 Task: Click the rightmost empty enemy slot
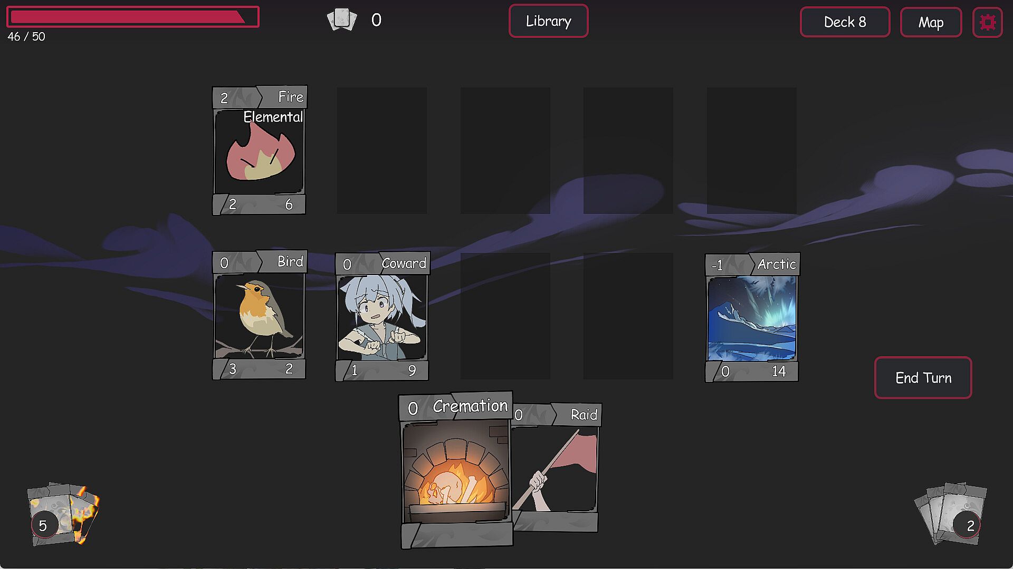(752, 151)
